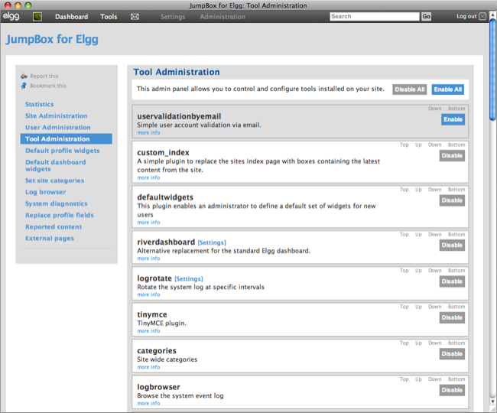Select Tool Administration in sidebar

click(67, 139)
